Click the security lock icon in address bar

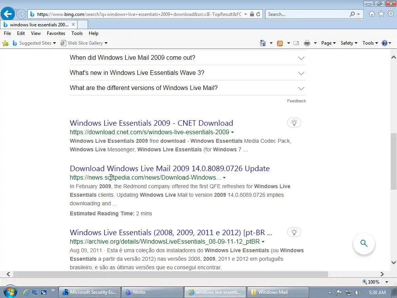pos(252,14)
